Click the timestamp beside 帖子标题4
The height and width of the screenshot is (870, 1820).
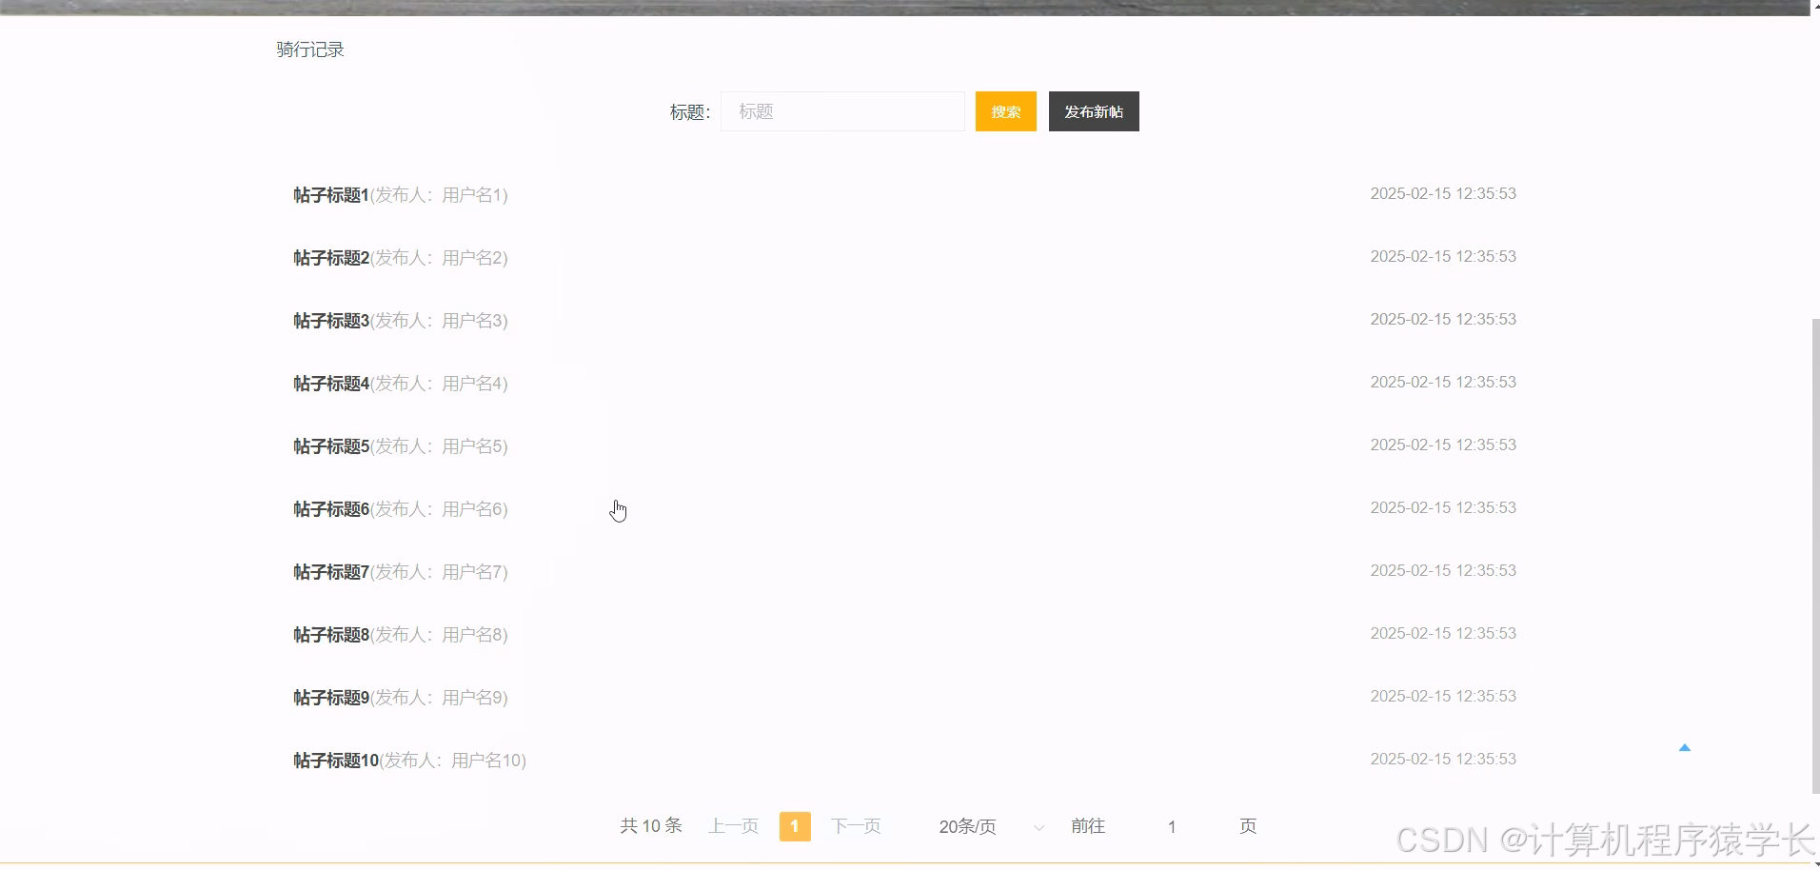pos(1442,382)
